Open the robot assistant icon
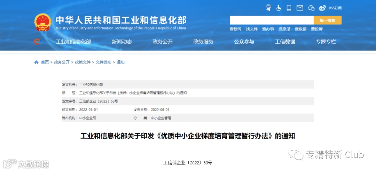The width and height of the screenshot is (376, 171). [268, 8]
